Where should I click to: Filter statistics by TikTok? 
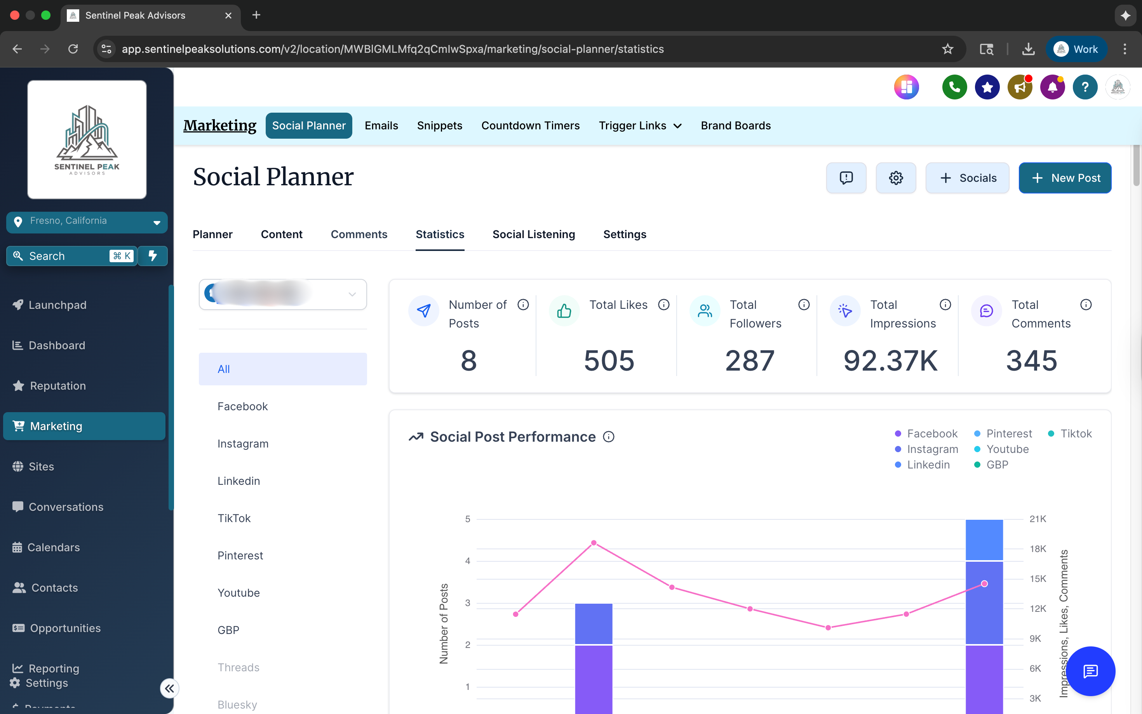[282, 519]
